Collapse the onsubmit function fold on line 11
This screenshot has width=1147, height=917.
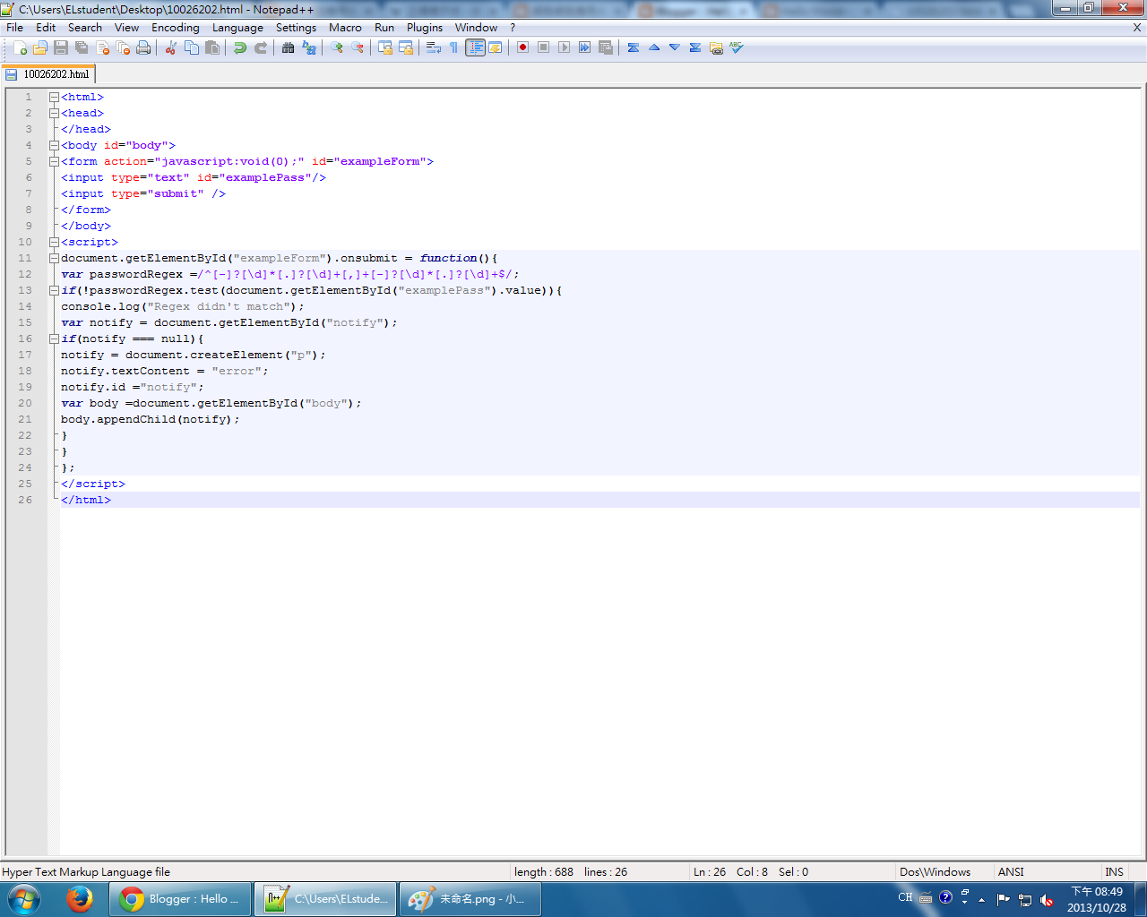(54, 258)
